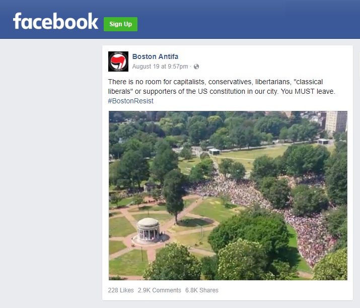360x308 pixels.
Task: Click the post's white footer beside Shares
Action: tap(284, 290)
